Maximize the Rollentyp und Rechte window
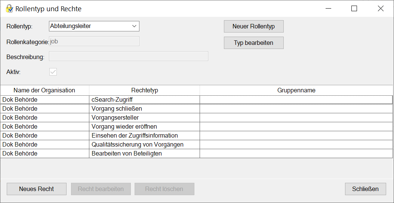 point(354,9)
